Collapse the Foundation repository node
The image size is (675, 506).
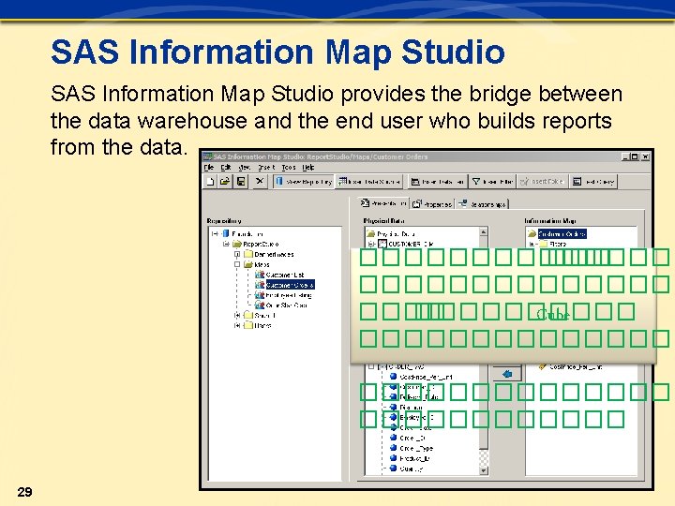click(x=216, y=233)
